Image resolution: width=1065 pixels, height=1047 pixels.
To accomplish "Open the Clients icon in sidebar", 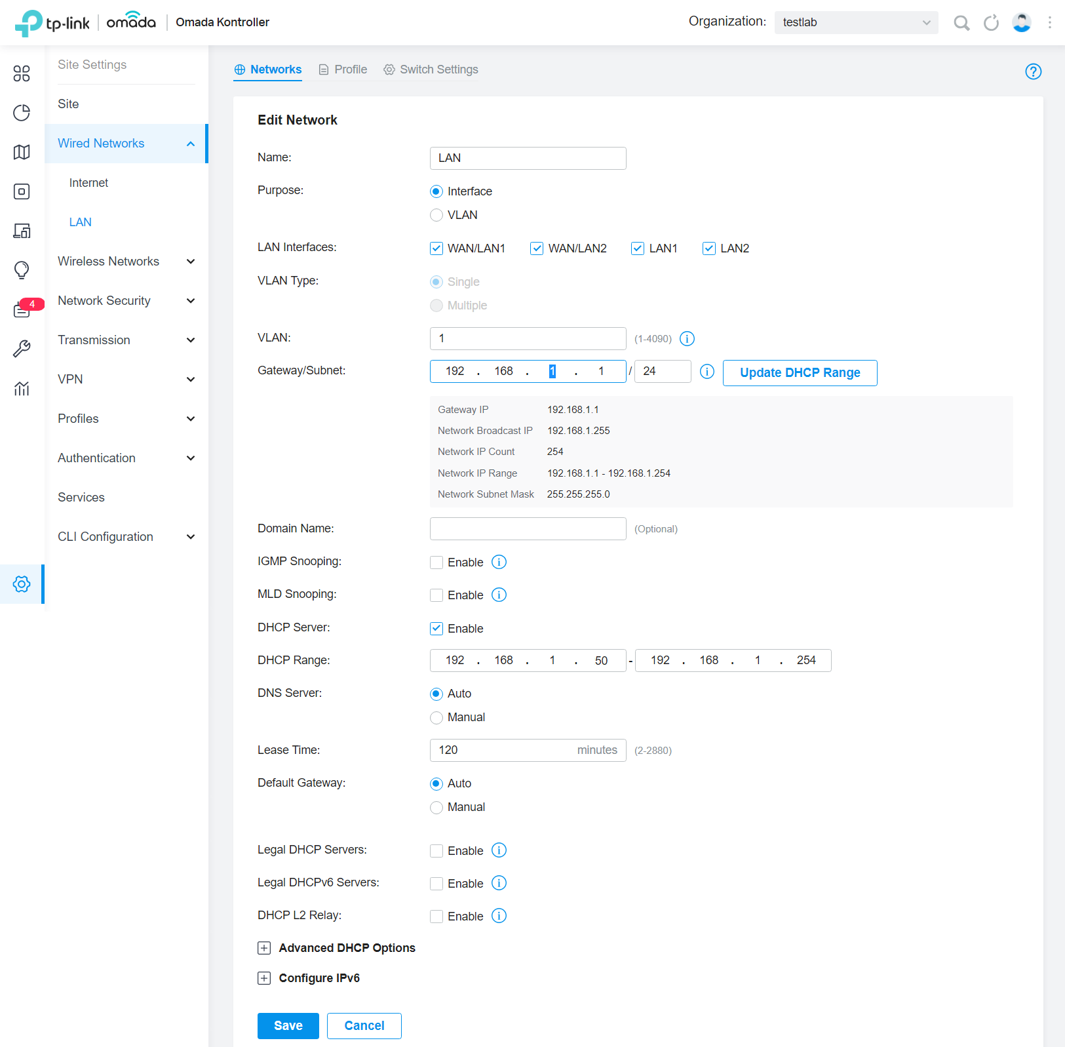I will click(x=22, y=231).
